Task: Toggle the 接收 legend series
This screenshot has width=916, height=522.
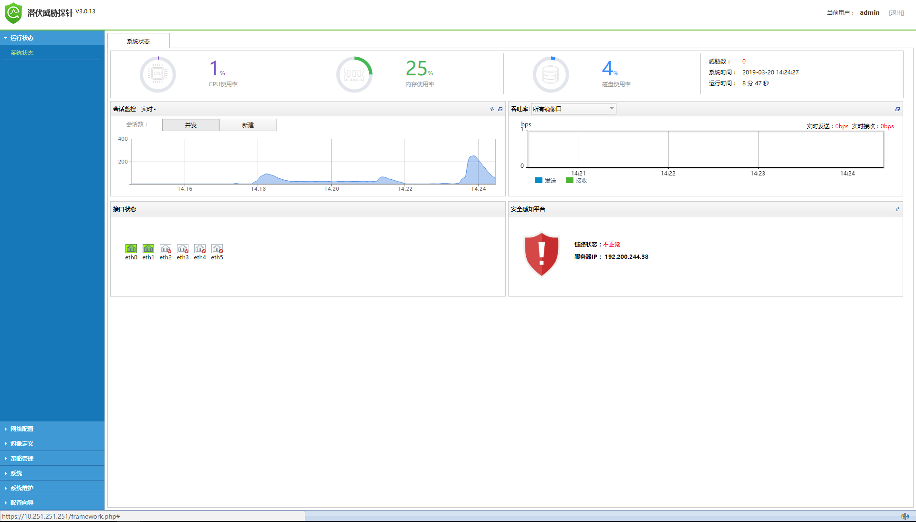Action: tap(576, 180)
